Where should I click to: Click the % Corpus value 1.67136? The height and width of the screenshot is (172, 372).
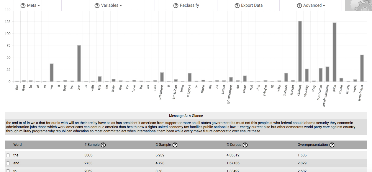pos(233,163)
